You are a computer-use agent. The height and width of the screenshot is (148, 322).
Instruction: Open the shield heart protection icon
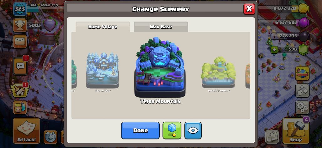tap(50, 137)
